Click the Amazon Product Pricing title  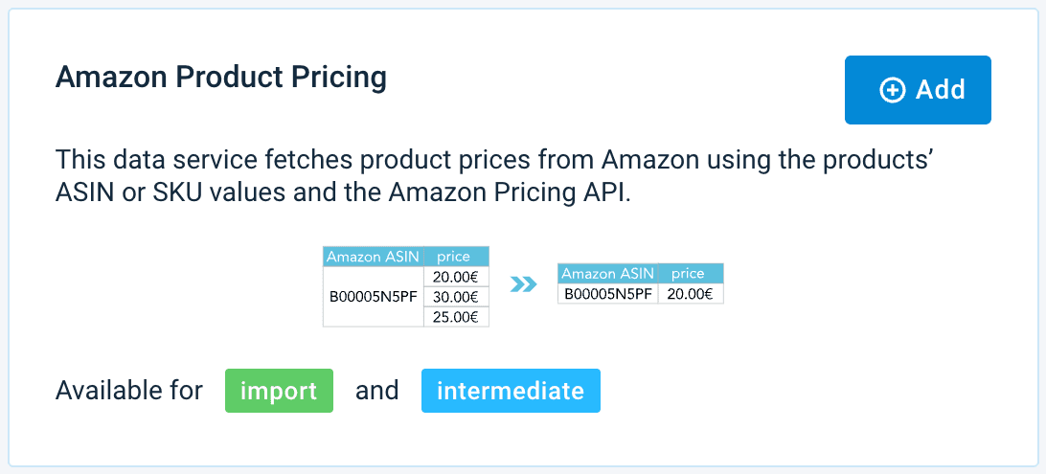[x=221, y=78]
